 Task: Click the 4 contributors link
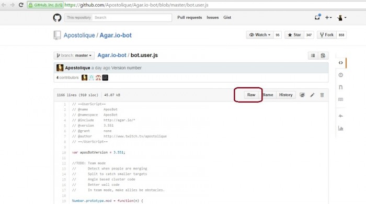click(67, 77)
